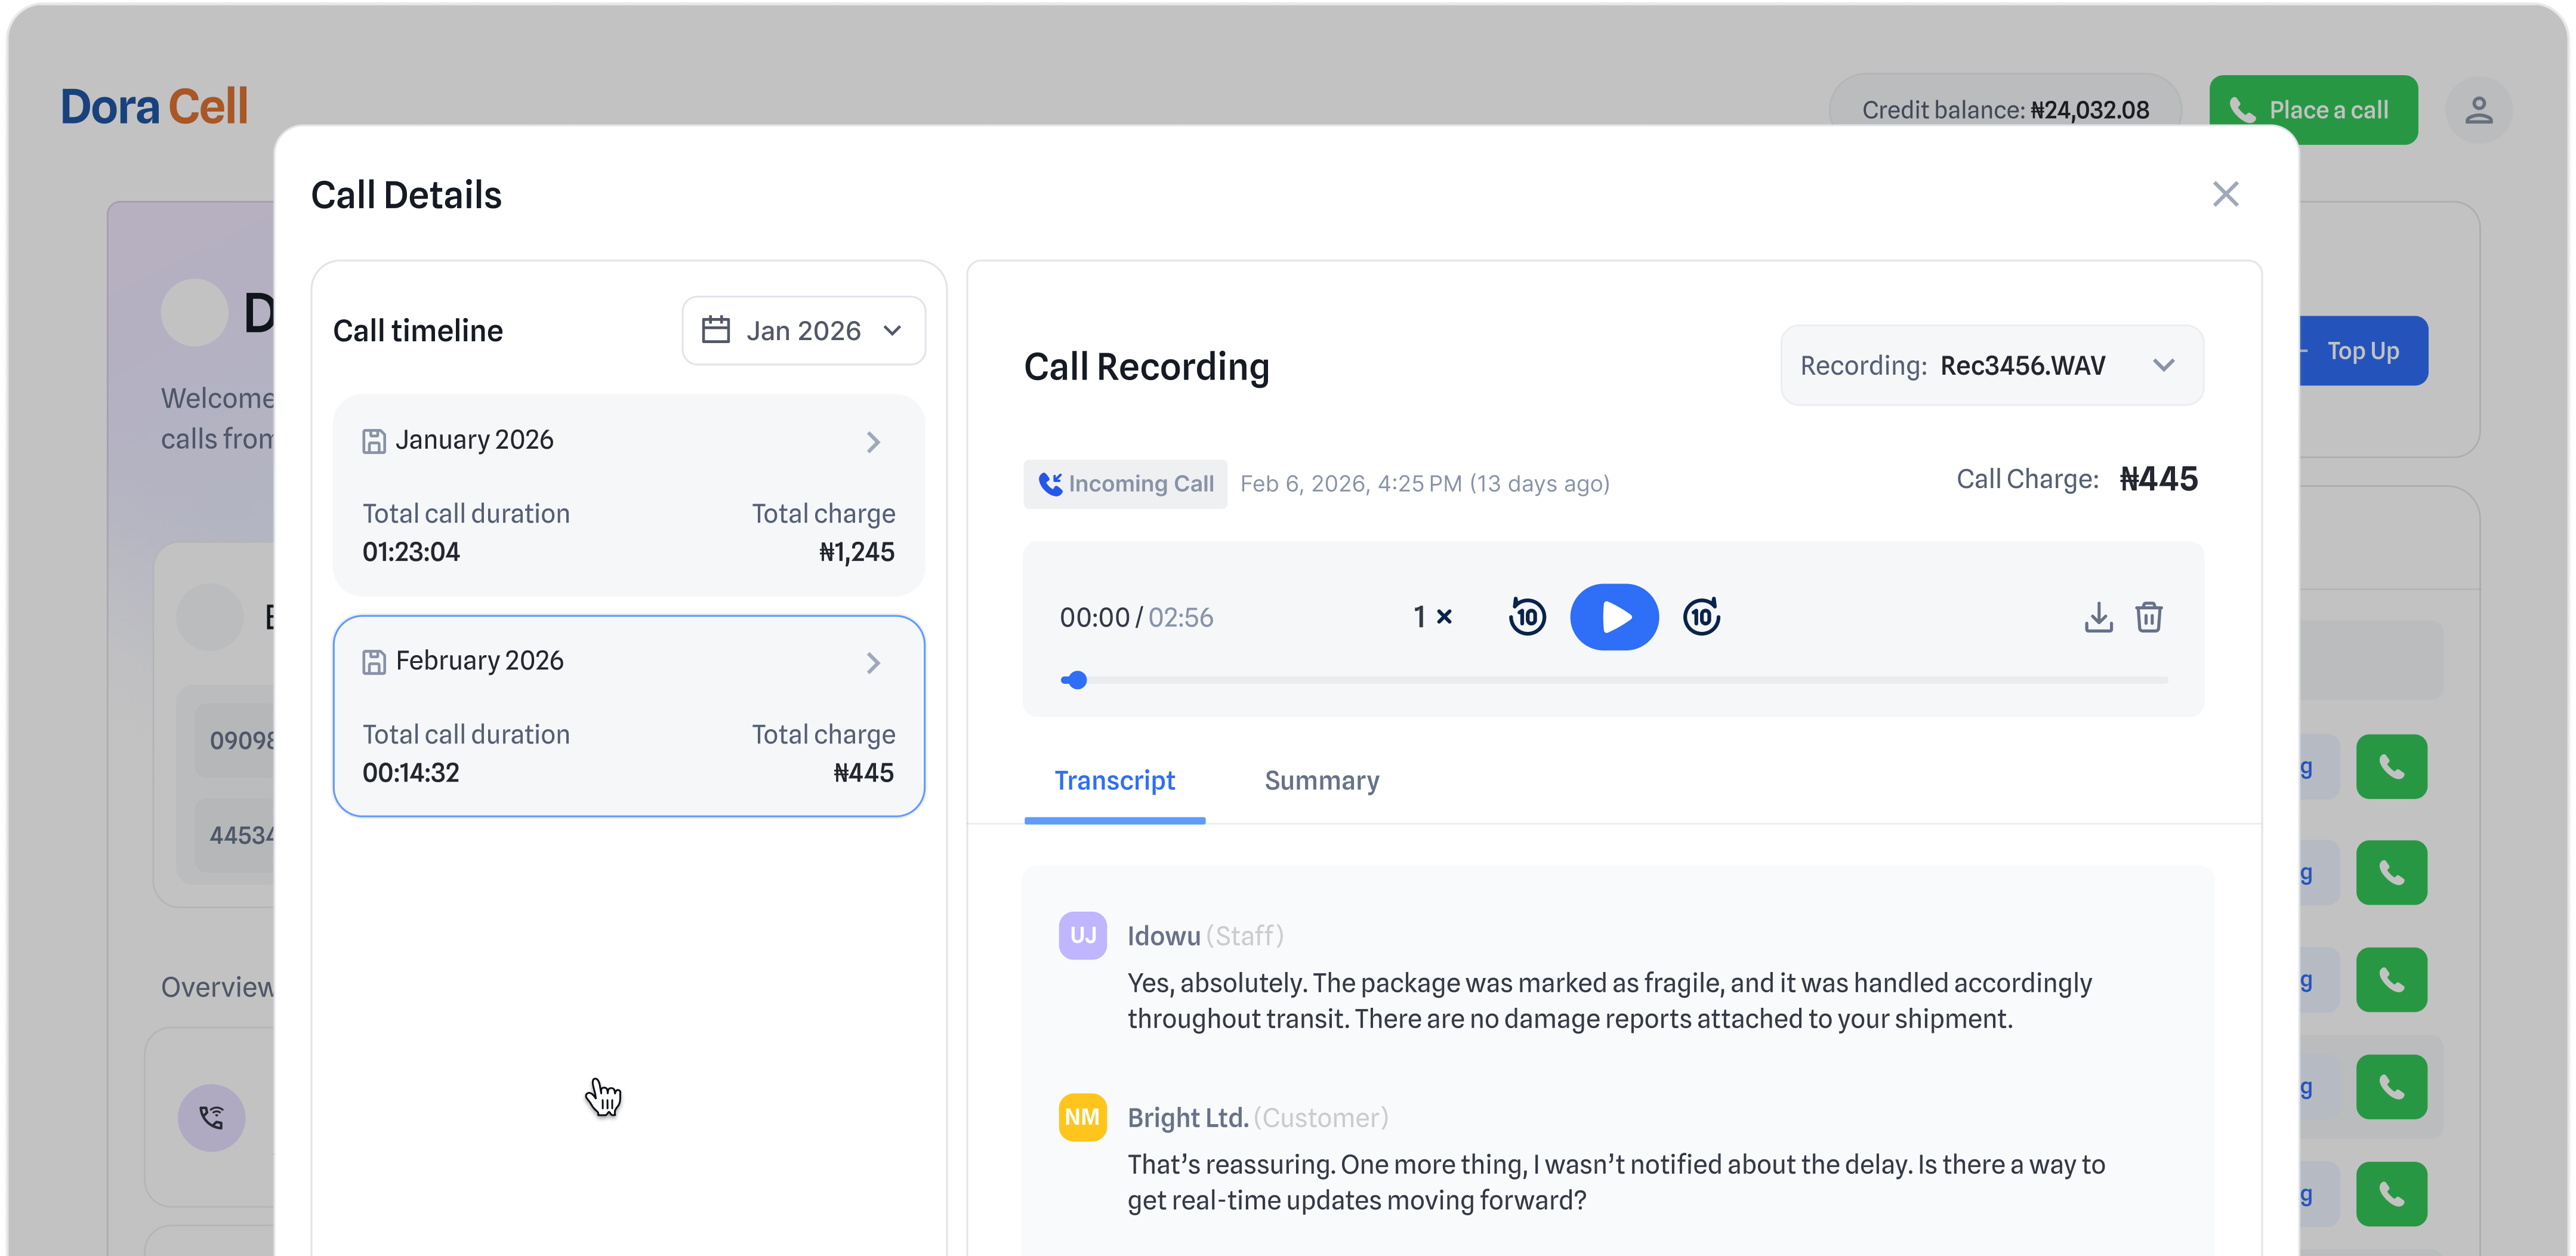Click the Dora Cell logo
This screenshot has width=2576, height=1256.
154,107
